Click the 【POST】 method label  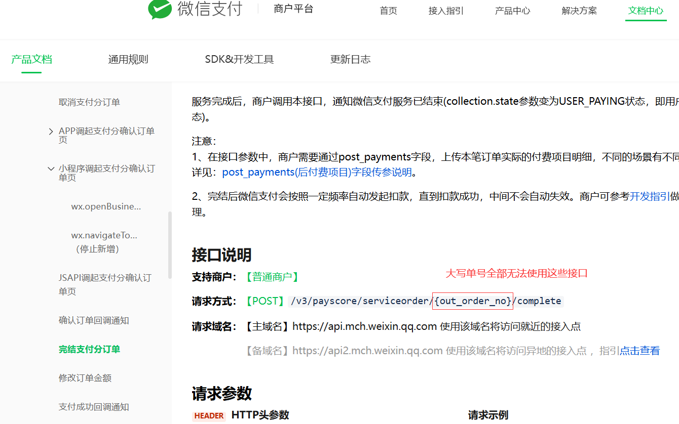pyautogui.click(x=265, y=301)
